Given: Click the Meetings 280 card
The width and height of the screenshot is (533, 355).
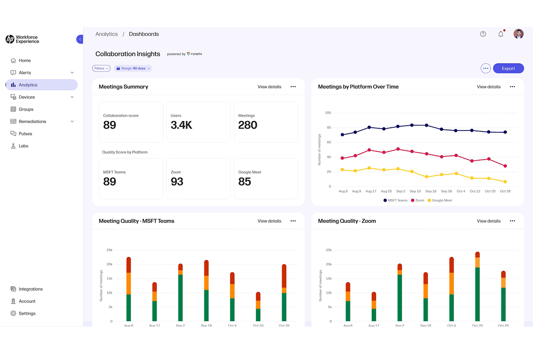Looking at the screenshot, I should pyautogui.click(x=266, y=122).
